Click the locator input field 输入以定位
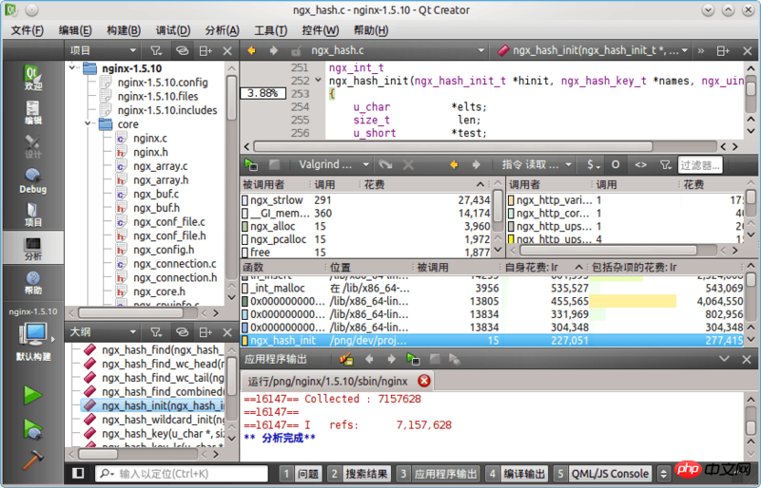 (181, 474)
